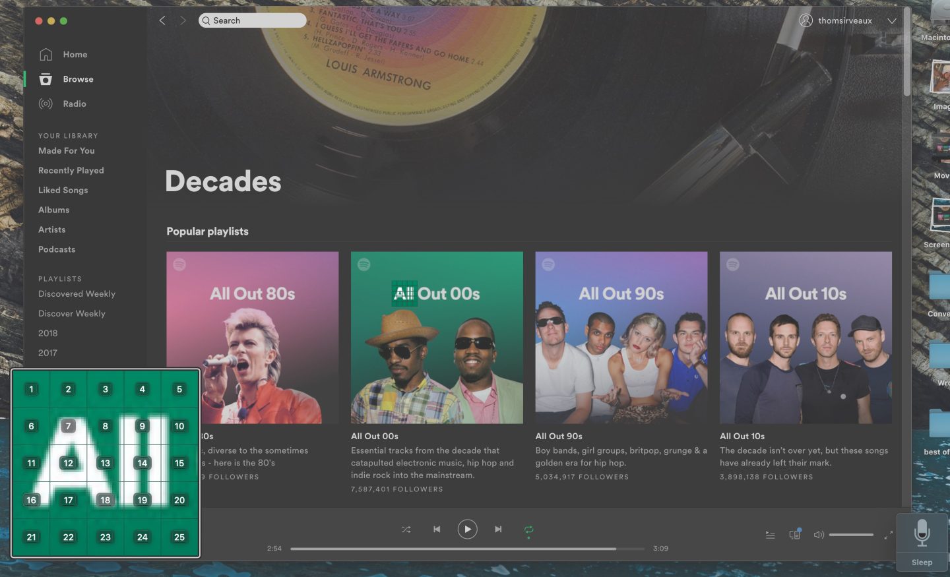Click the All Out 90s title link

pos(558,437)
